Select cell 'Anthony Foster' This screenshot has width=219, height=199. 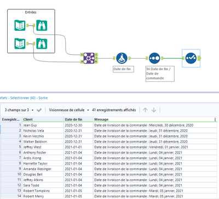[43, 152]
